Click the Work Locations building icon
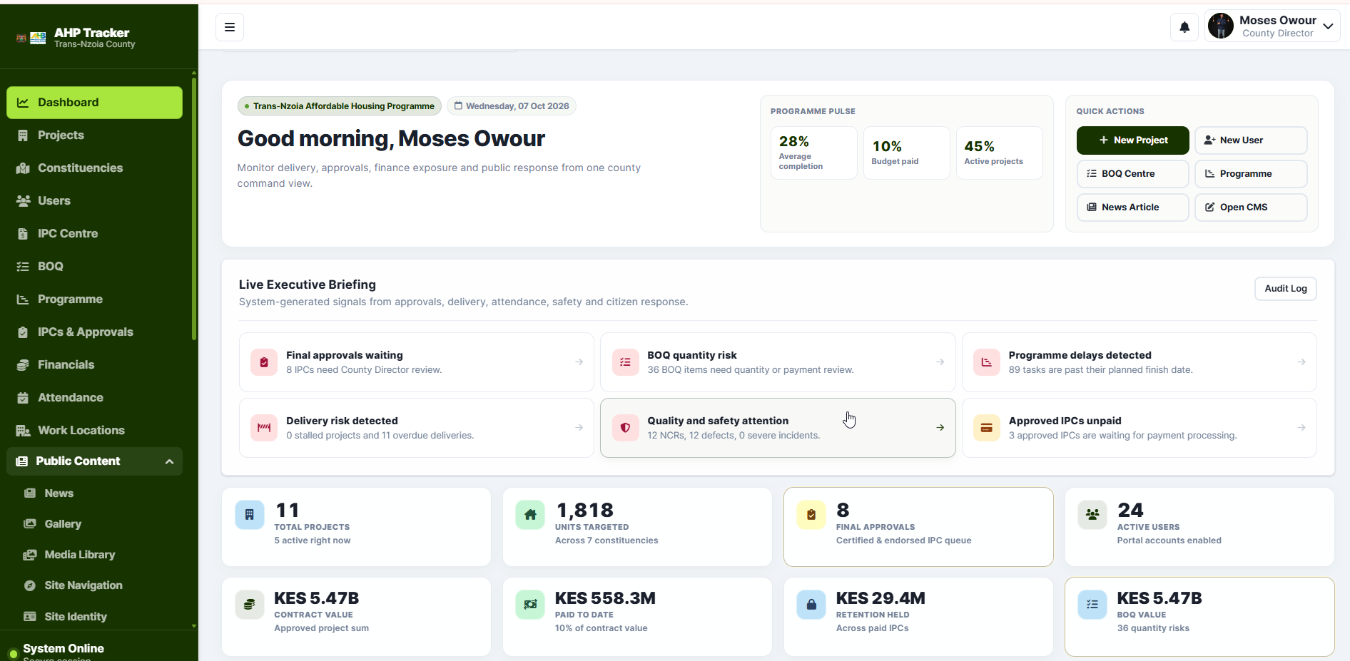 [x=23, y=431]
